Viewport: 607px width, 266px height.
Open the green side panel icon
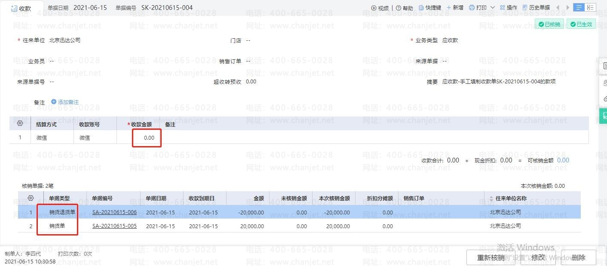[603, 116]
